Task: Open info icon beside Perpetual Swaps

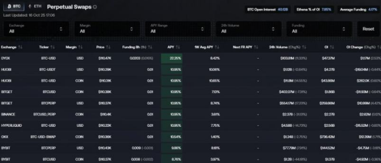Action: [95, 7]
